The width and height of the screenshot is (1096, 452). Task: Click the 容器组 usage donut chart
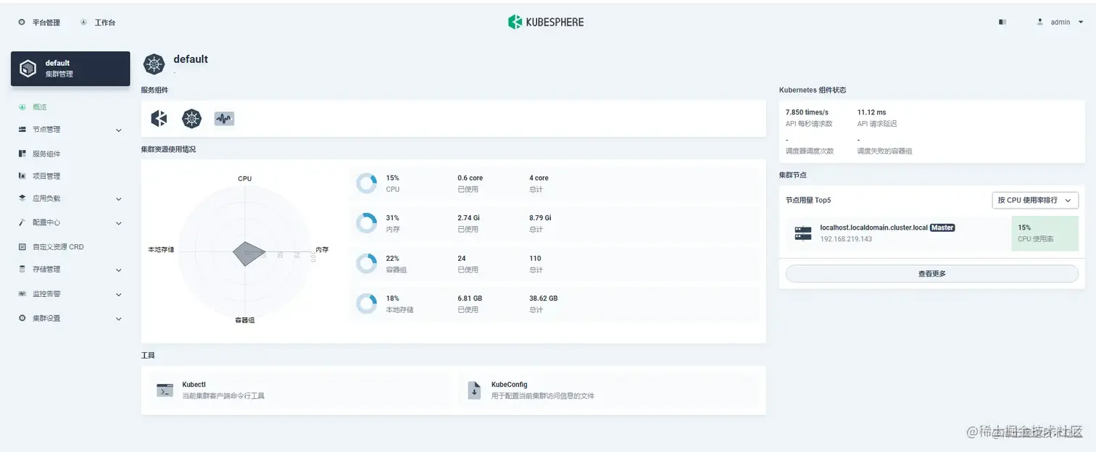[x=367, y=264]
